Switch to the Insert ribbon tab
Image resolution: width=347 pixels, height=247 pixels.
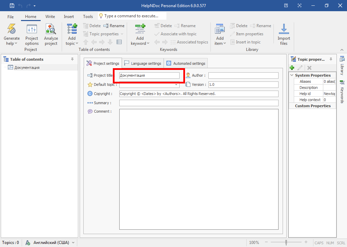click(69, 17)
